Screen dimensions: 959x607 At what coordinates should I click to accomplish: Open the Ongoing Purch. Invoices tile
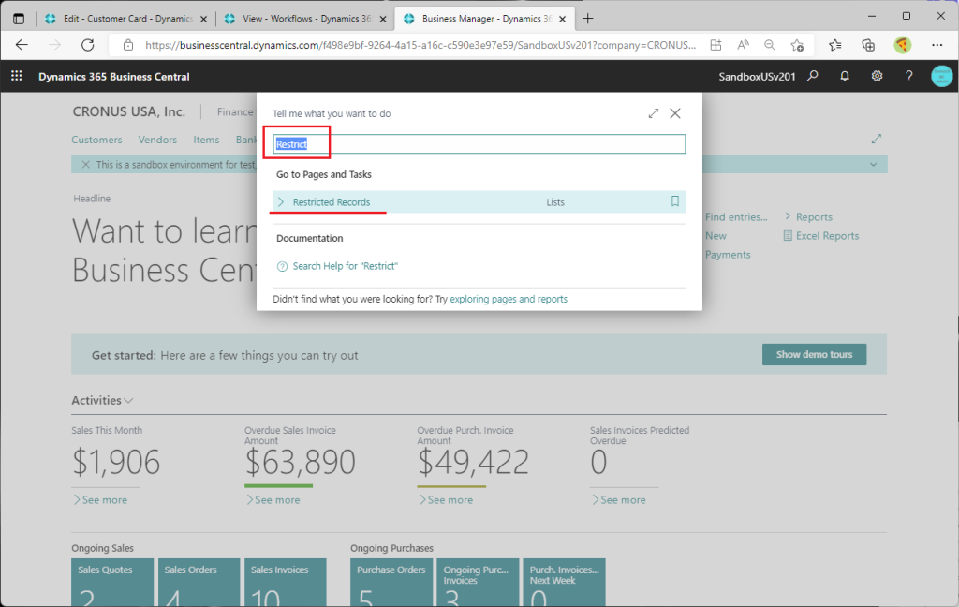478,582
